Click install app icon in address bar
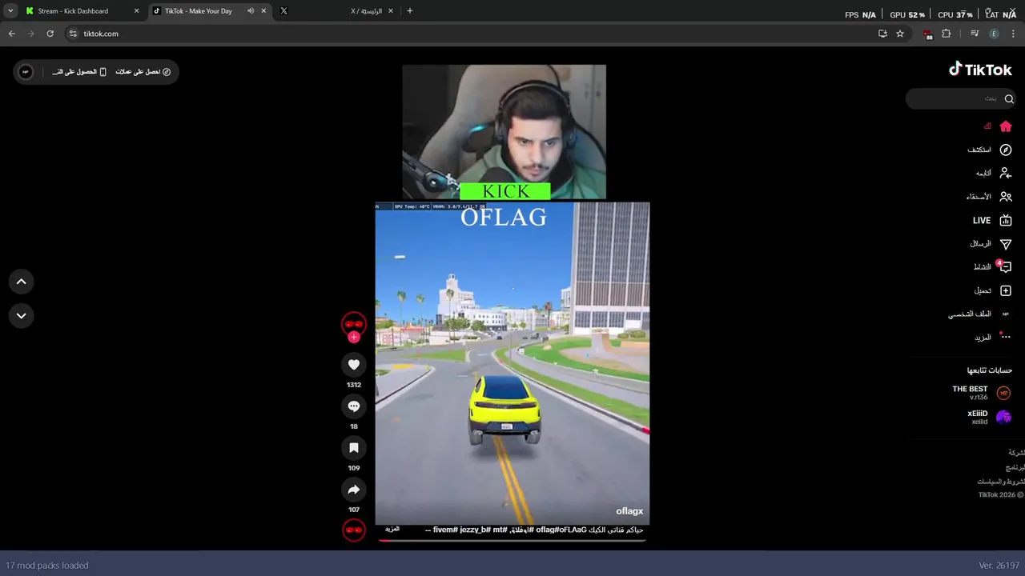This screenshot has width=1025, height=576. point(882,34)
